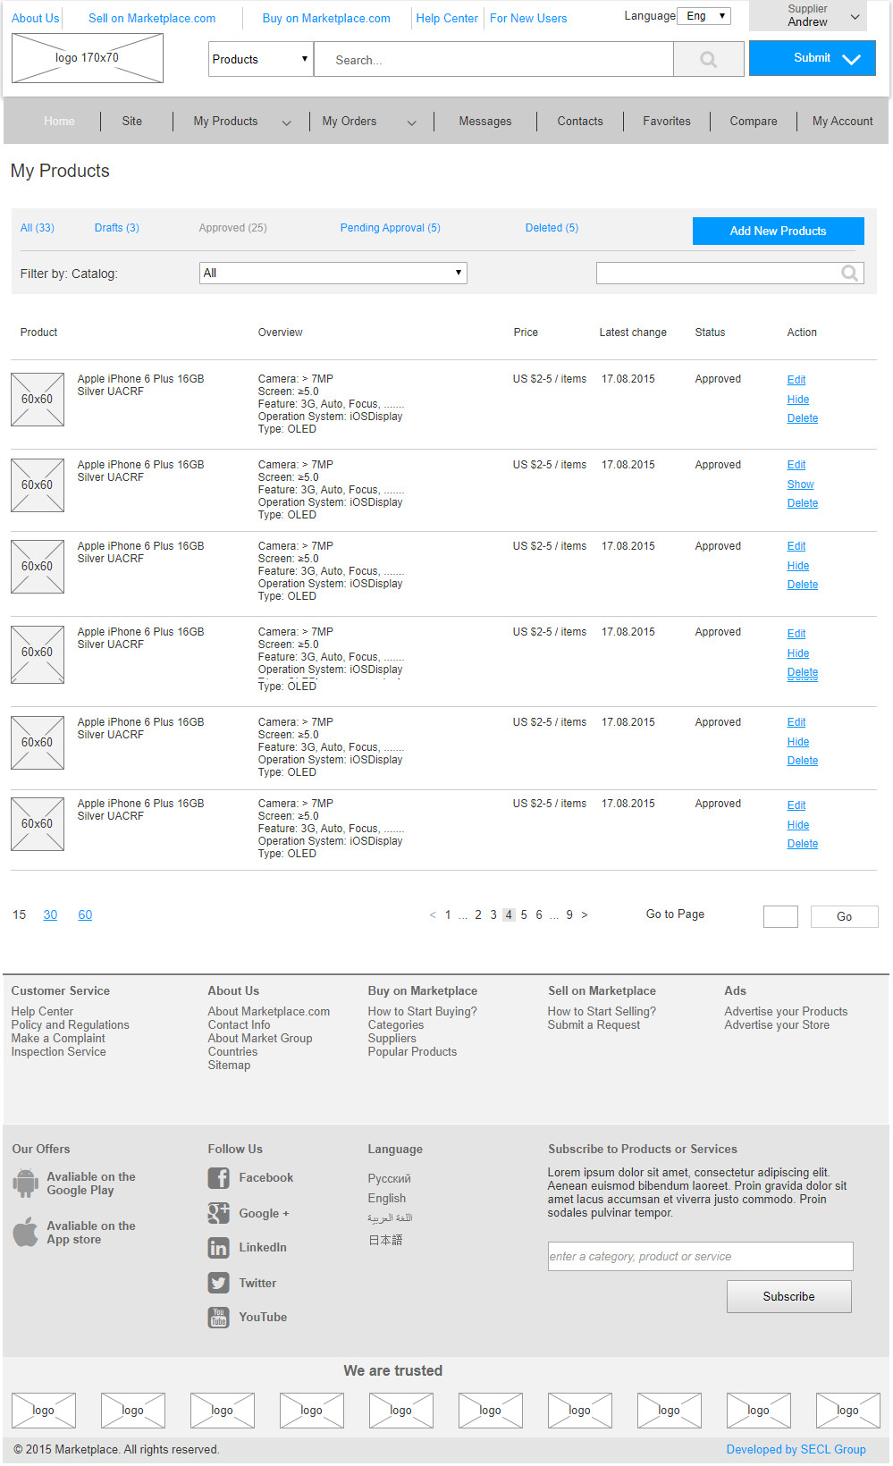Viewport: 893px width, 1466px height.
Task: Click the catalog filter search magnifier icon
Action: [850, 274]
